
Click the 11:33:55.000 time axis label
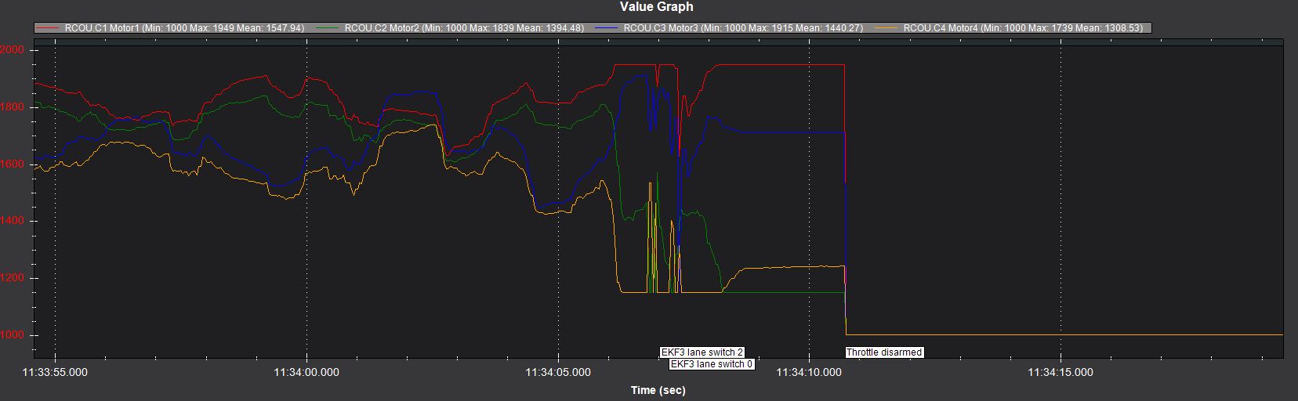[x=55, y=373]
